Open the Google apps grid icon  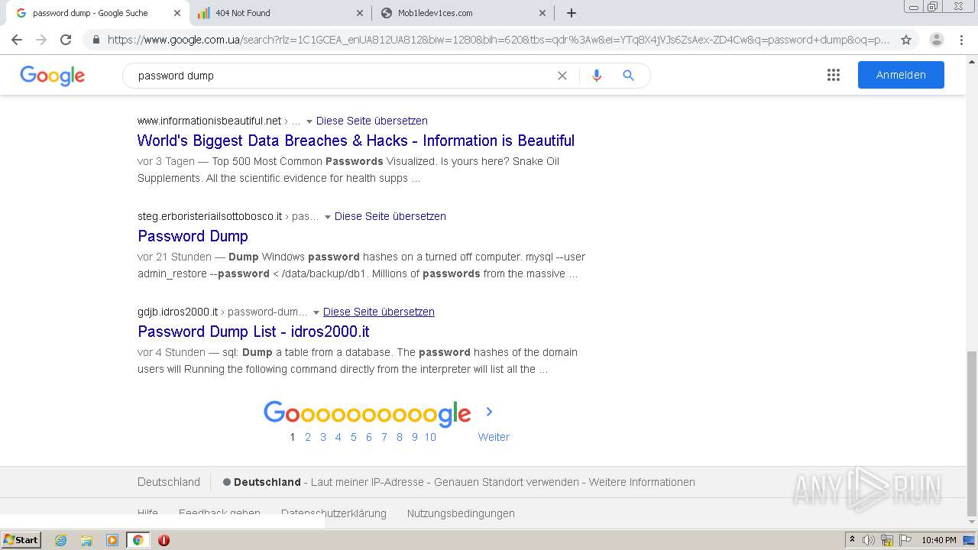pos(834,75)
